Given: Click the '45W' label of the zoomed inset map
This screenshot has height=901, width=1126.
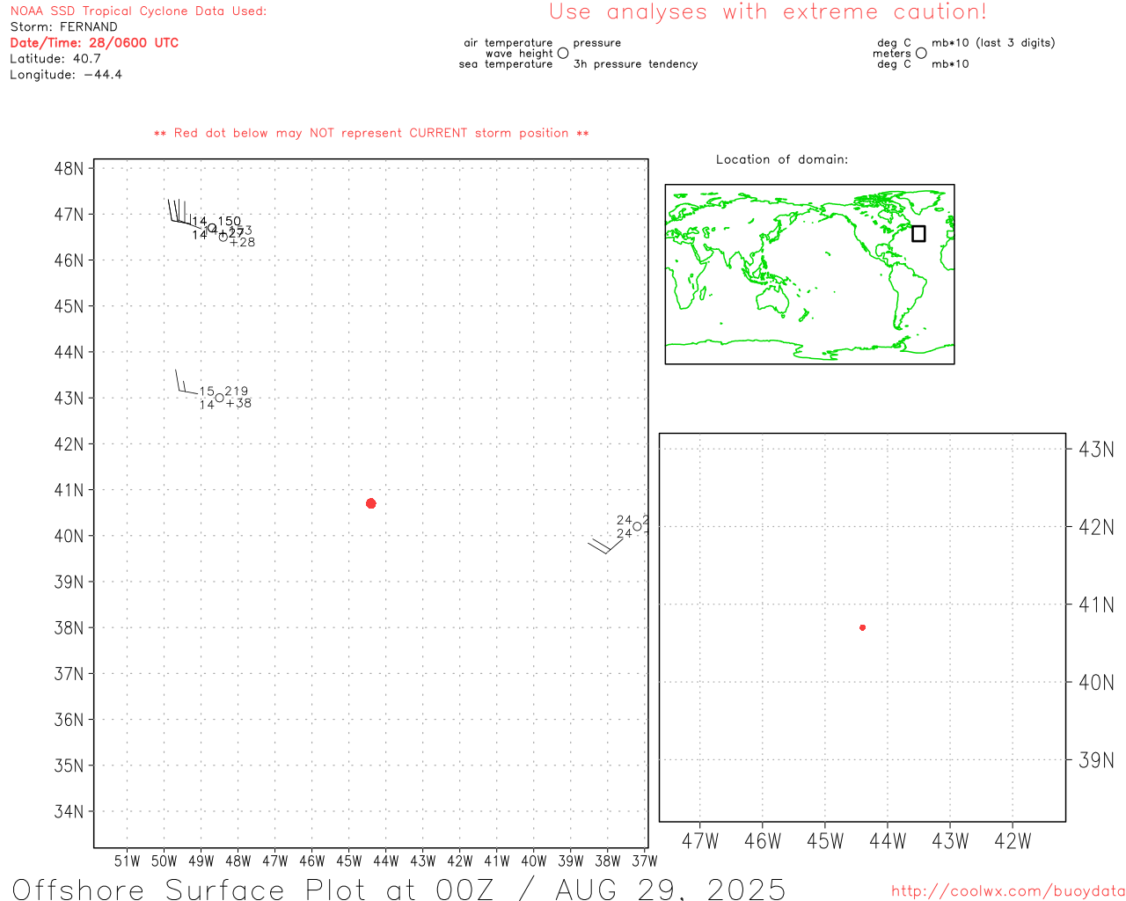Looking at the screenshot, I should (x=825, y=841).
